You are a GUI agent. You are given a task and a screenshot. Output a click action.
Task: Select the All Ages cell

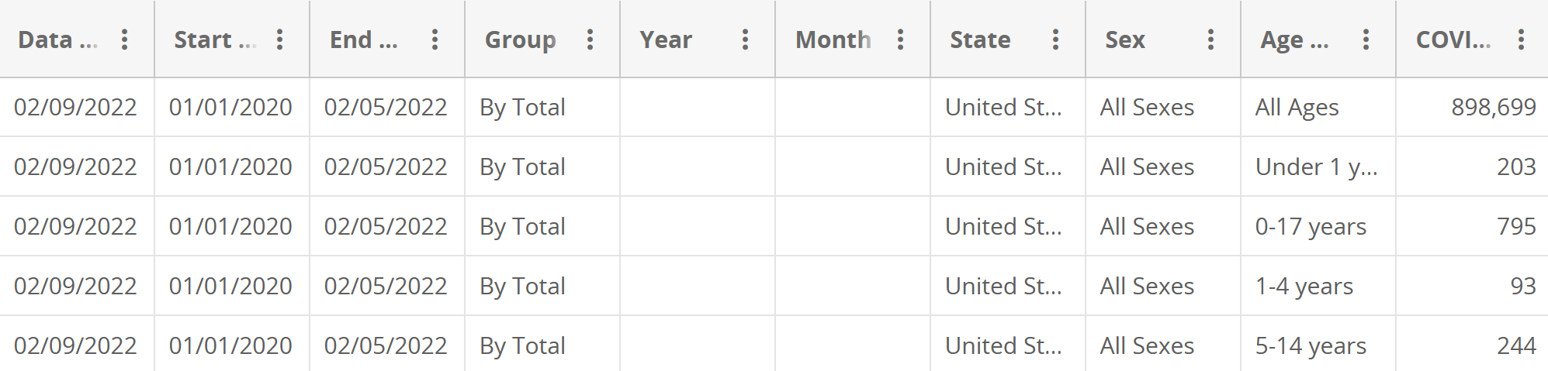click(x=1297, y=107)
